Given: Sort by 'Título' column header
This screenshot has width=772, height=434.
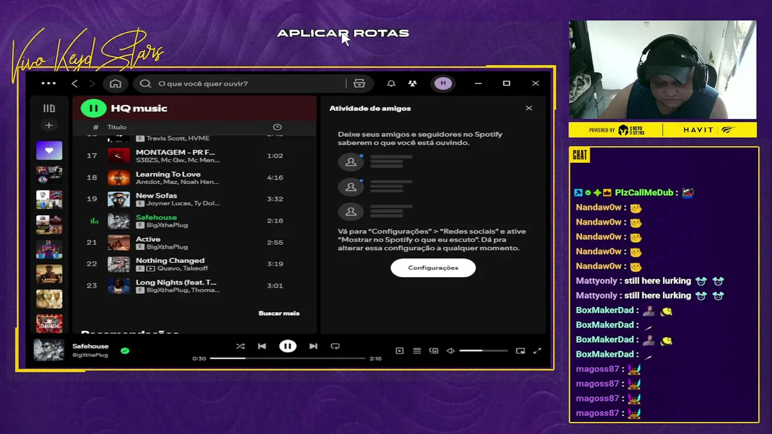Looking at the screenshot, I should [x=117, y=127].
